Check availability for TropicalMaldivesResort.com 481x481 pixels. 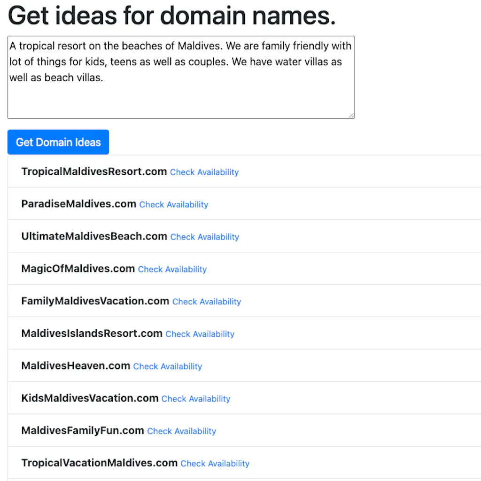204,172
